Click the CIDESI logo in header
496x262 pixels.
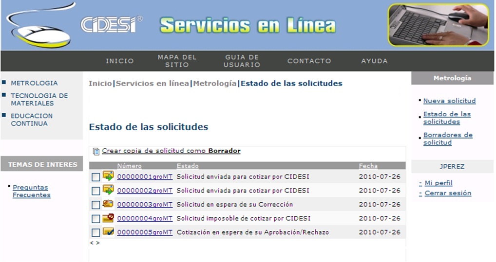(x=112, y=25)
